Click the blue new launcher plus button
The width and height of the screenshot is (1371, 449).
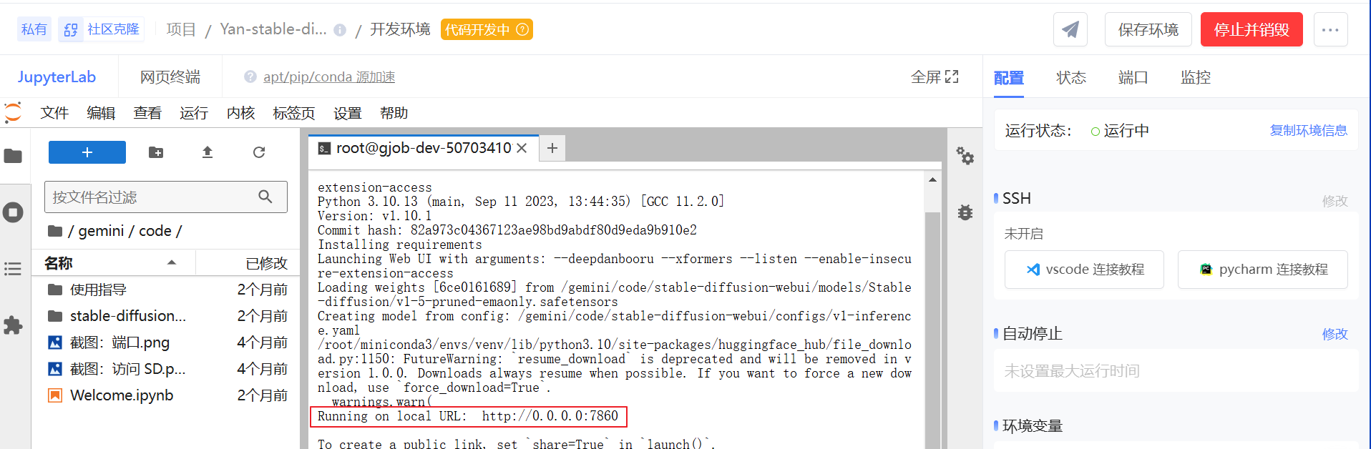pos(87,152)
